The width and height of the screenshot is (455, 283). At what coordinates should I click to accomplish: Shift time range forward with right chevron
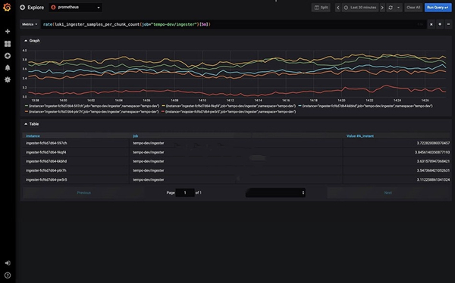tap(382, 8)
